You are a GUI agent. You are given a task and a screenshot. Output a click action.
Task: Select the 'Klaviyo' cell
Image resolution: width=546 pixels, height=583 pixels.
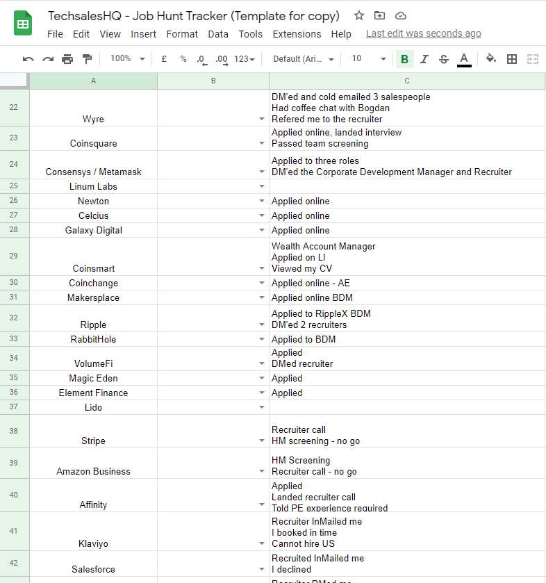pos(93,532)
